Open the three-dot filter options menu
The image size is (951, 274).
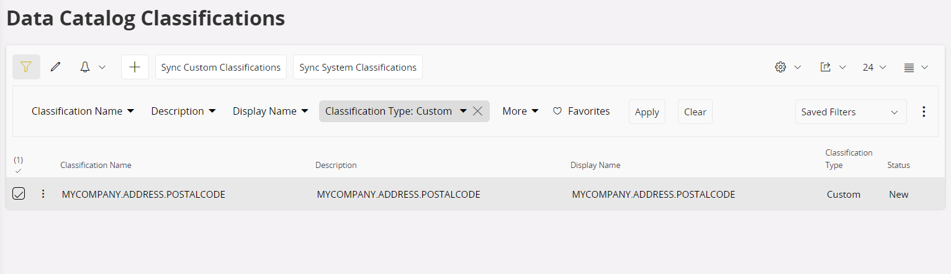924,112
